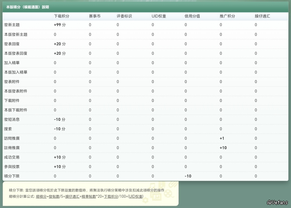This screenshot has height=208, width=291.
Task: Click the +10 value in 註冊推廣 row
Action: pos(223,148)
